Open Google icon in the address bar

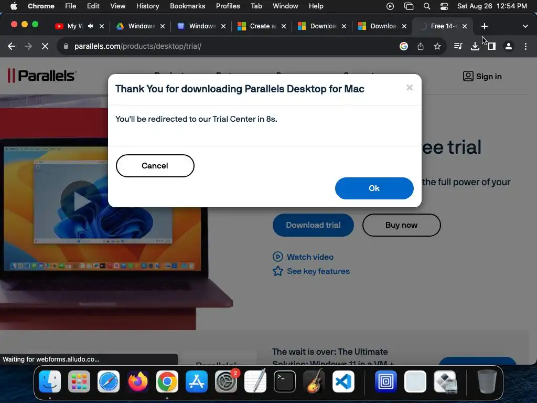(x=403, y=46)
